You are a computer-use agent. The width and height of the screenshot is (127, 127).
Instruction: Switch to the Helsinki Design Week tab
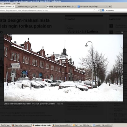point(62,7)
